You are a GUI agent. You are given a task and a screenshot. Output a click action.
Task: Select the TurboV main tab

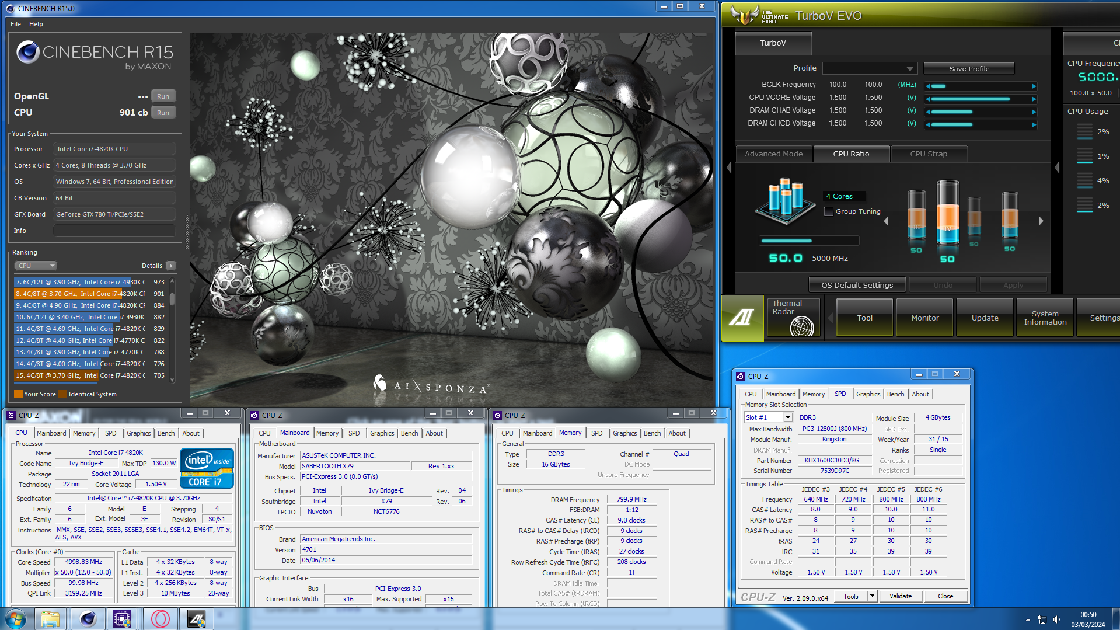coord(773,43)
